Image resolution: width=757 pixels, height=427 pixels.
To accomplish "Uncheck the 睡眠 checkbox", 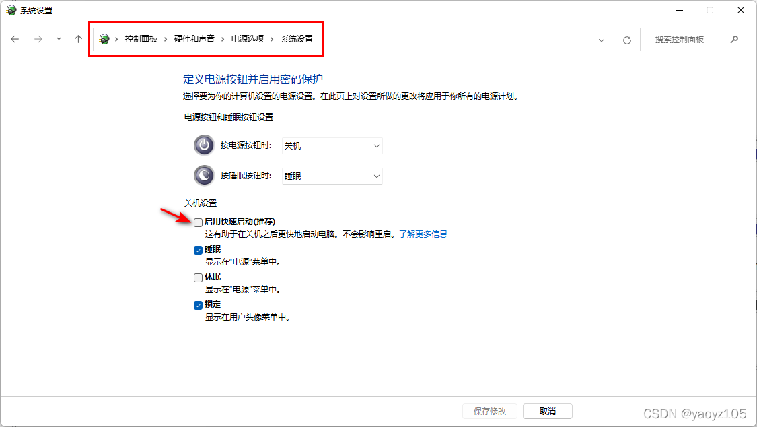I will point(198,249).
